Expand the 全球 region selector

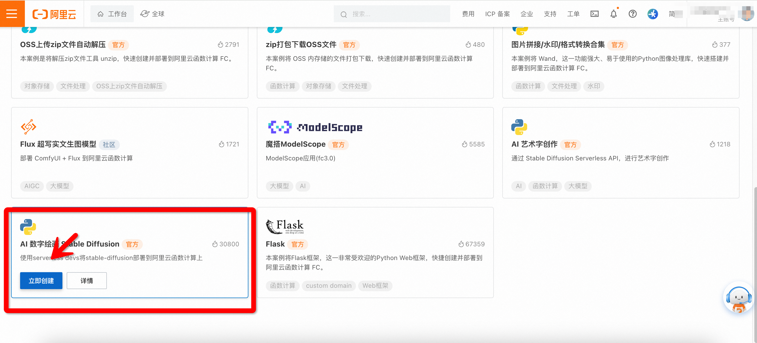coord(152,14)
